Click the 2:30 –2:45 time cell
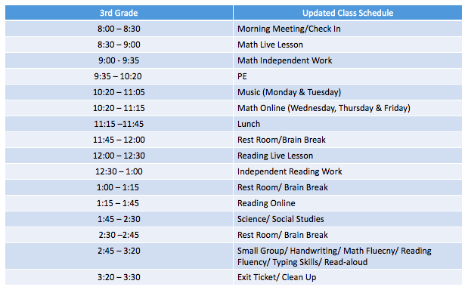 [x=119, y=235]
